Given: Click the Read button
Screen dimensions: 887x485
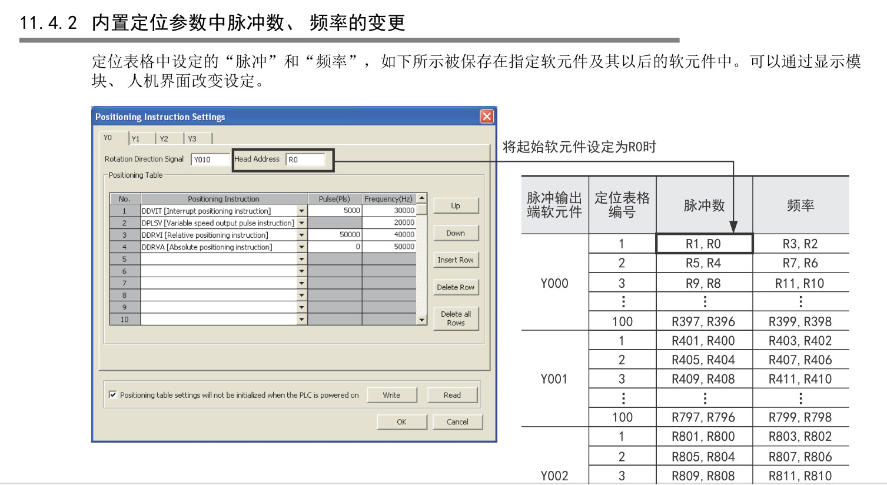Looking at the screenshot, I should click(452, 395).
